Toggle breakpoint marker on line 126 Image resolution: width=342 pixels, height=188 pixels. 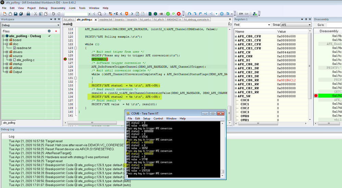(x=65, y=59)
